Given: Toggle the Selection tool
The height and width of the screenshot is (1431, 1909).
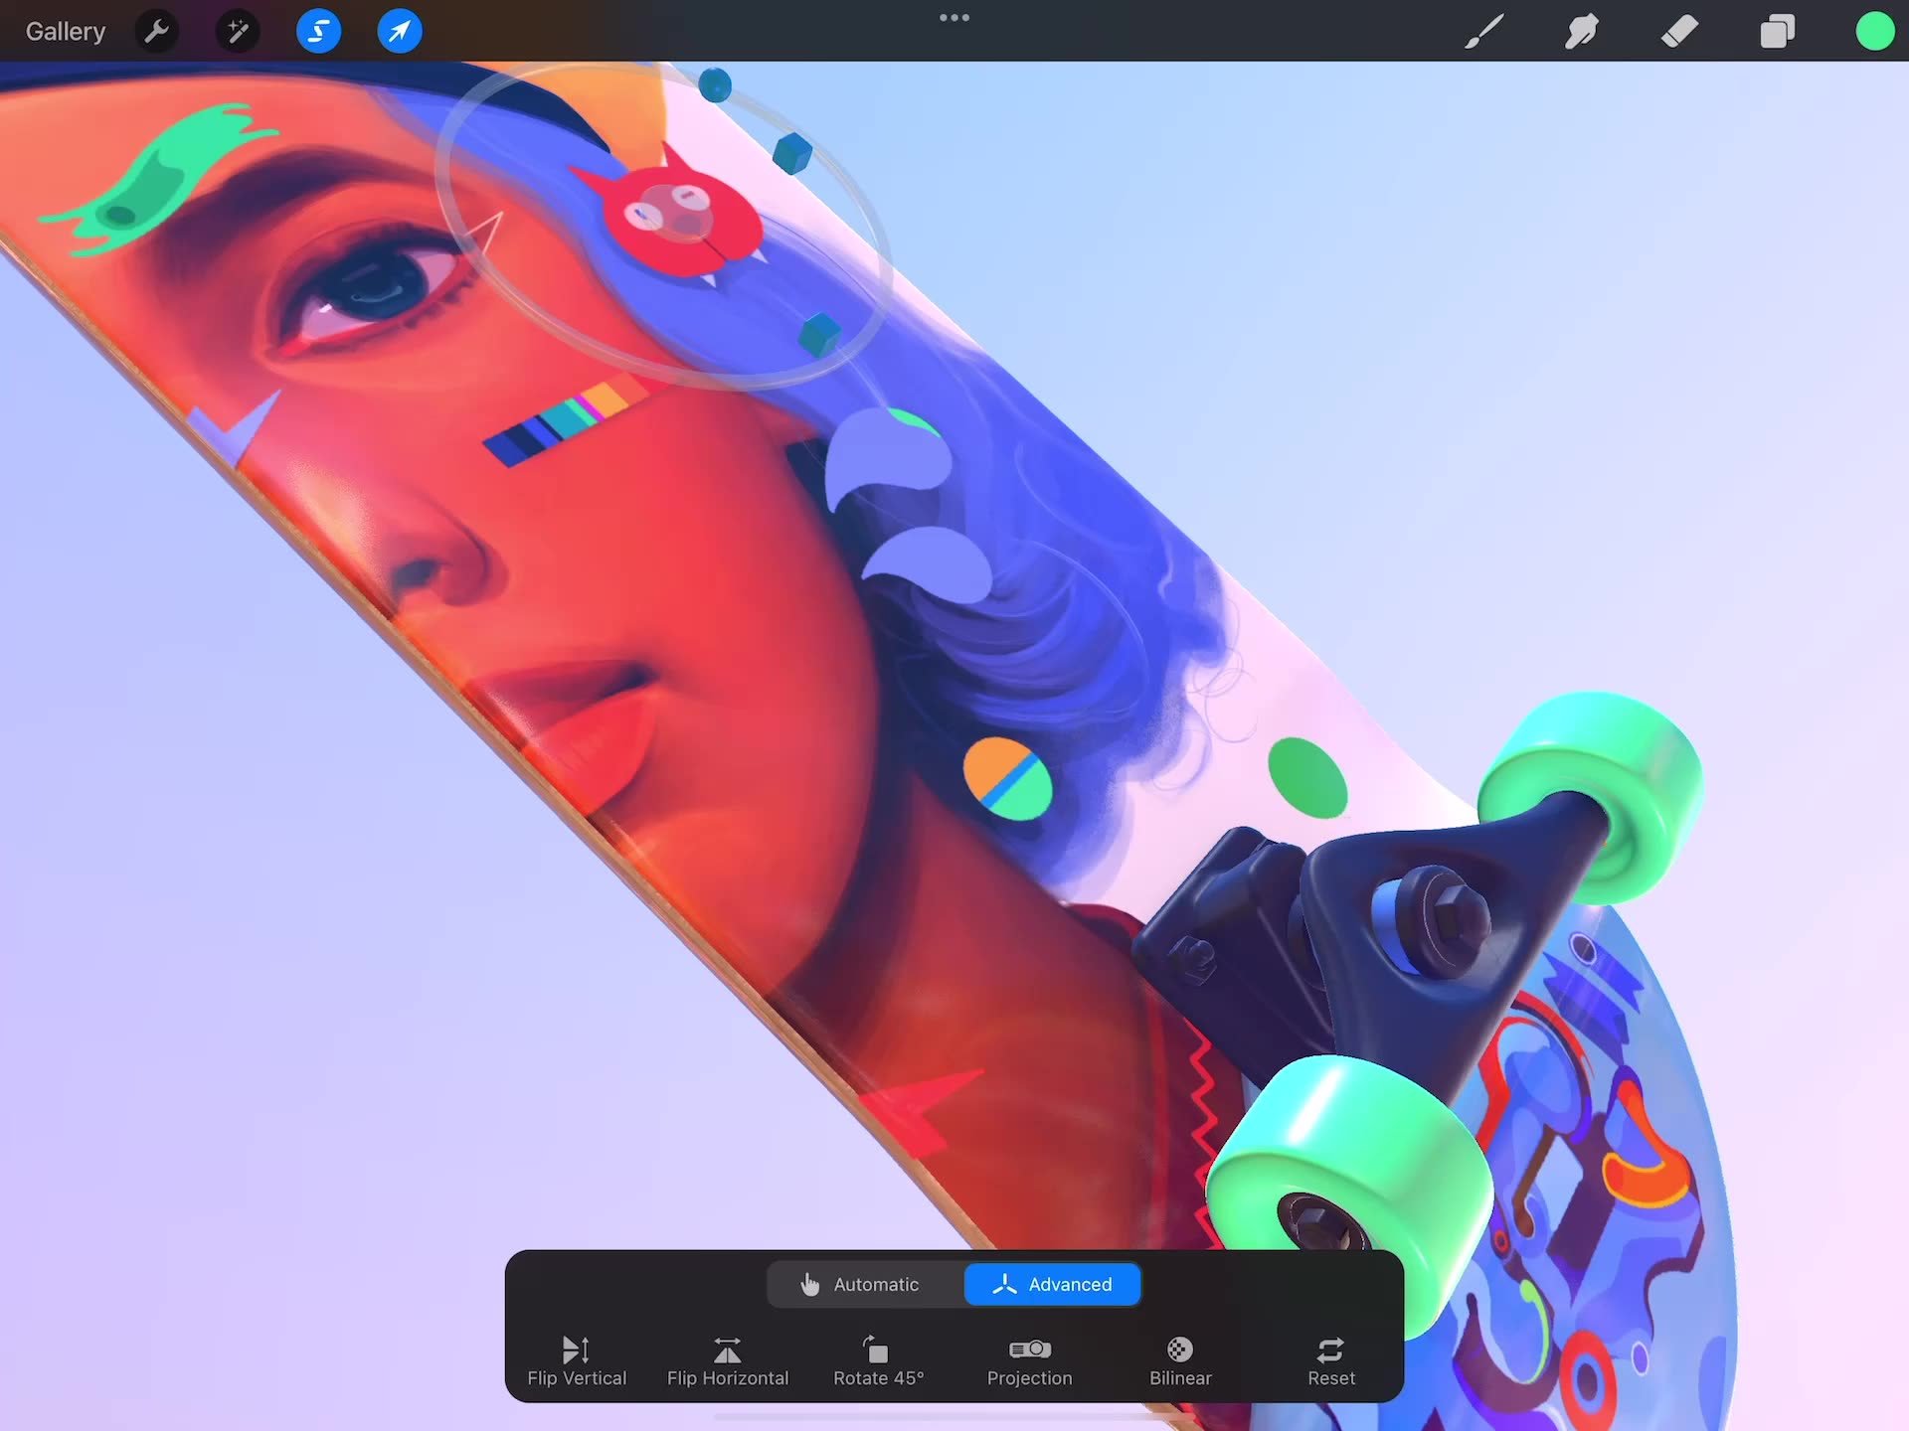Looking at the screenshot, I should click(x=318, y=32).
